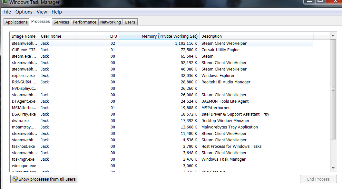Switch to the Performance tab

(x=84, y=22)
